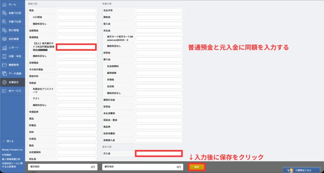Click the 売掛金 amount field
This screenshot has height=173, width=324.
[77, 83]
